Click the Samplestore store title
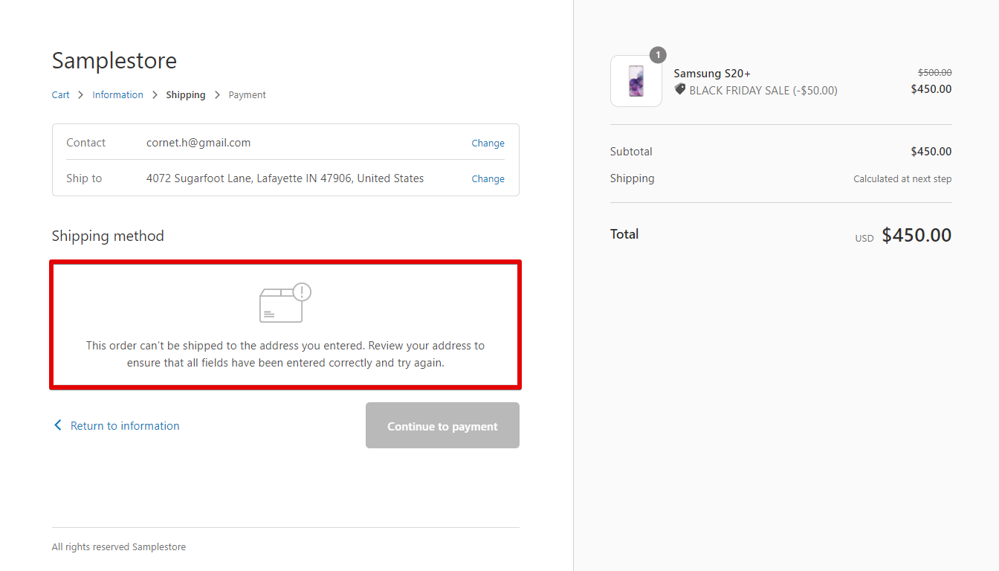The height and width of the screenshot is (571, 999). coord(114,61)
